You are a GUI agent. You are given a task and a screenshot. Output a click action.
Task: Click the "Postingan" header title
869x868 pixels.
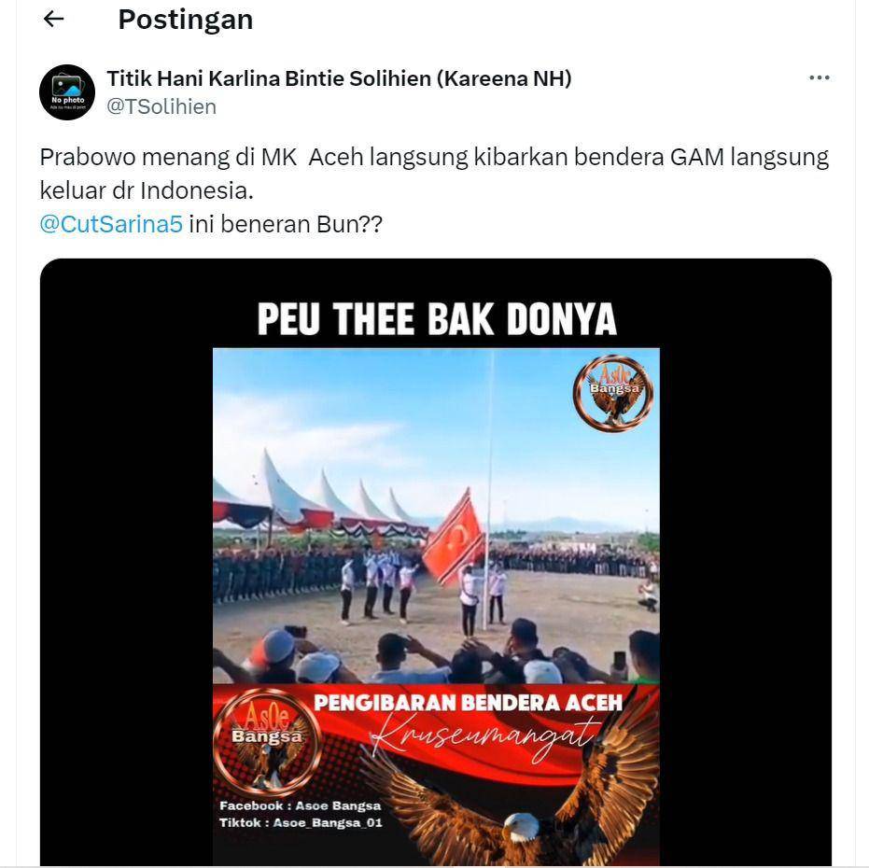tap(186, 20)
